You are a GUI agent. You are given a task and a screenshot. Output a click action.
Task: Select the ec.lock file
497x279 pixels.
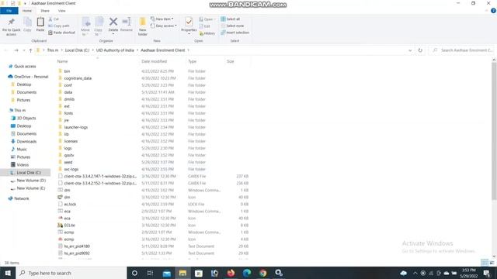[x=70, y=205]
